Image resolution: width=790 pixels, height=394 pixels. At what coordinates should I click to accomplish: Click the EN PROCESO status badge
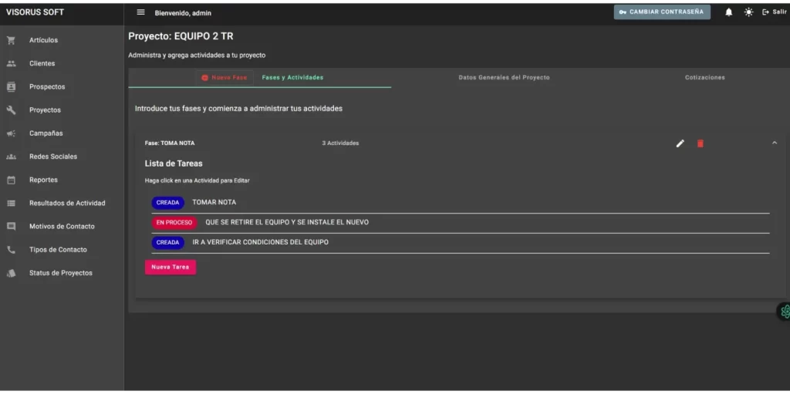pyautogui.click(x=174, y=223)
